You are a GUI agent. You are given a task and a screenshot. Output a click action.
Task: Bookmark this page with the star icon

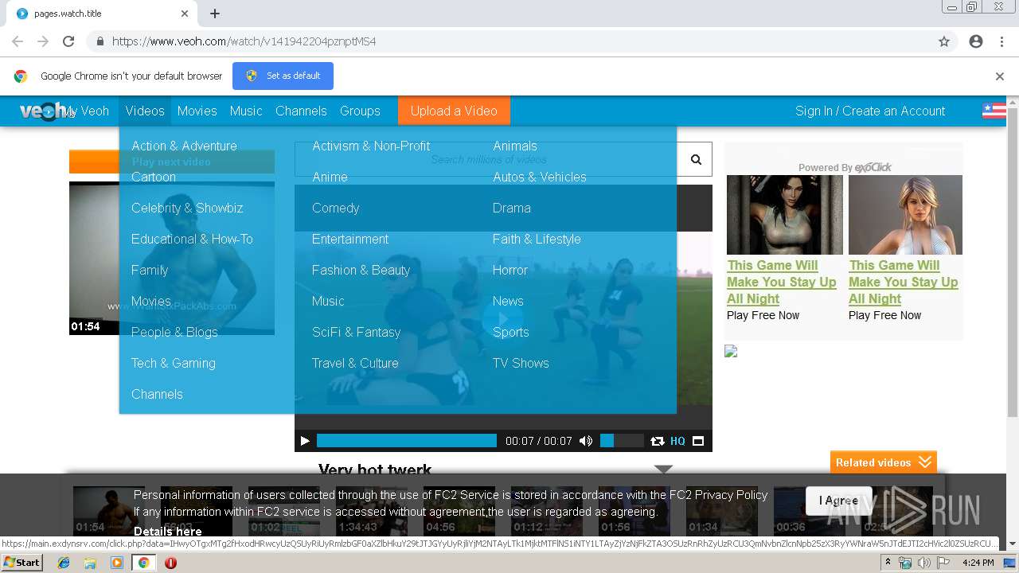[x=944, y=41]
